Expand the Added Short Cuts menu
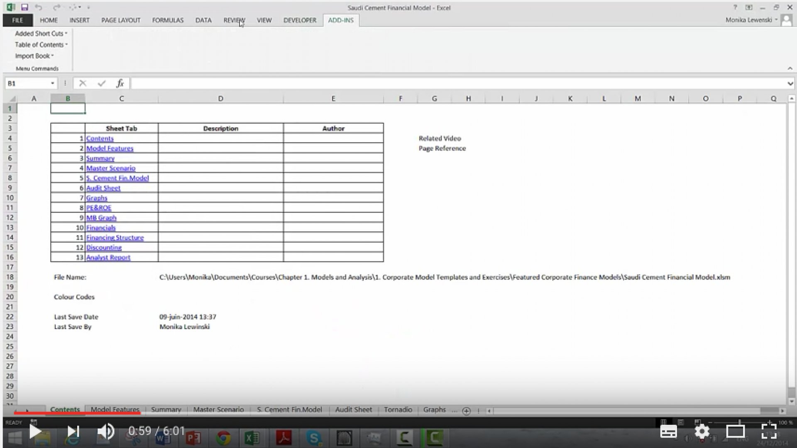797x448 pixels. (41, 34)
